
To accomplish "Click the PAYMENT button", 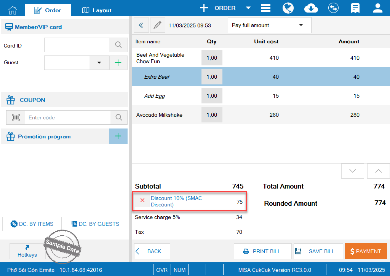I will [366, 251].
